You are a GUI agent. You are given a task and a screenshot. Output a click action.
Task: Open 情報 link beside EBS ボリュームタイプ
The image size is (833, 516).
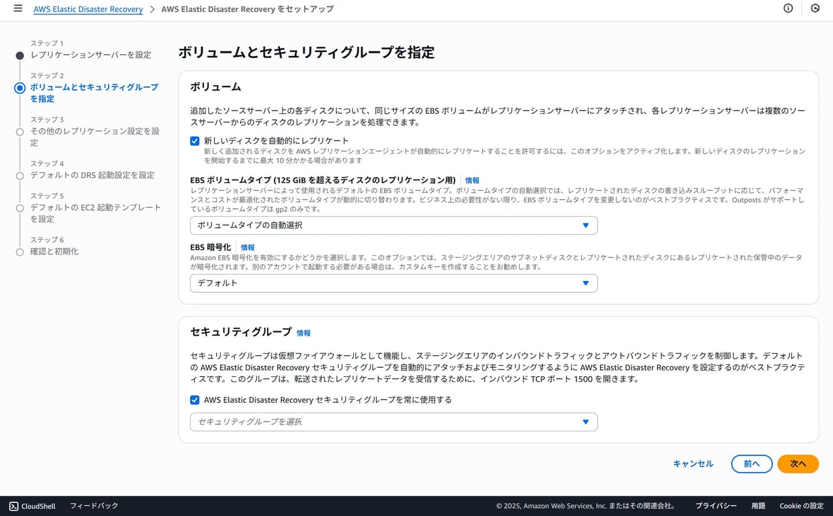point(472,180)
